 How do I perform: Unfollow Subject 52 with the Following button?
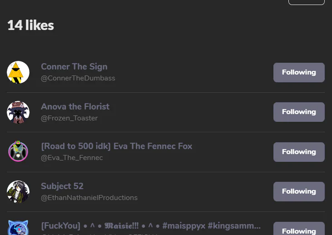click(299, 191)
